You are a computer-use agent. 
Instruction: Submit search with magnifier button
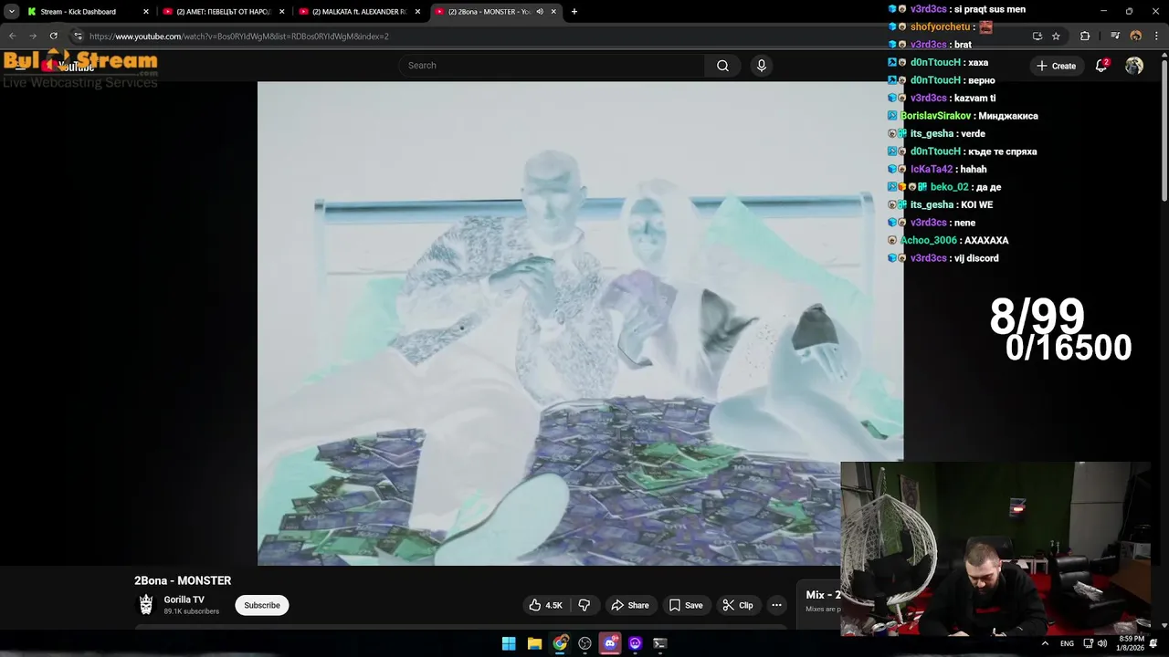[722, 66]
